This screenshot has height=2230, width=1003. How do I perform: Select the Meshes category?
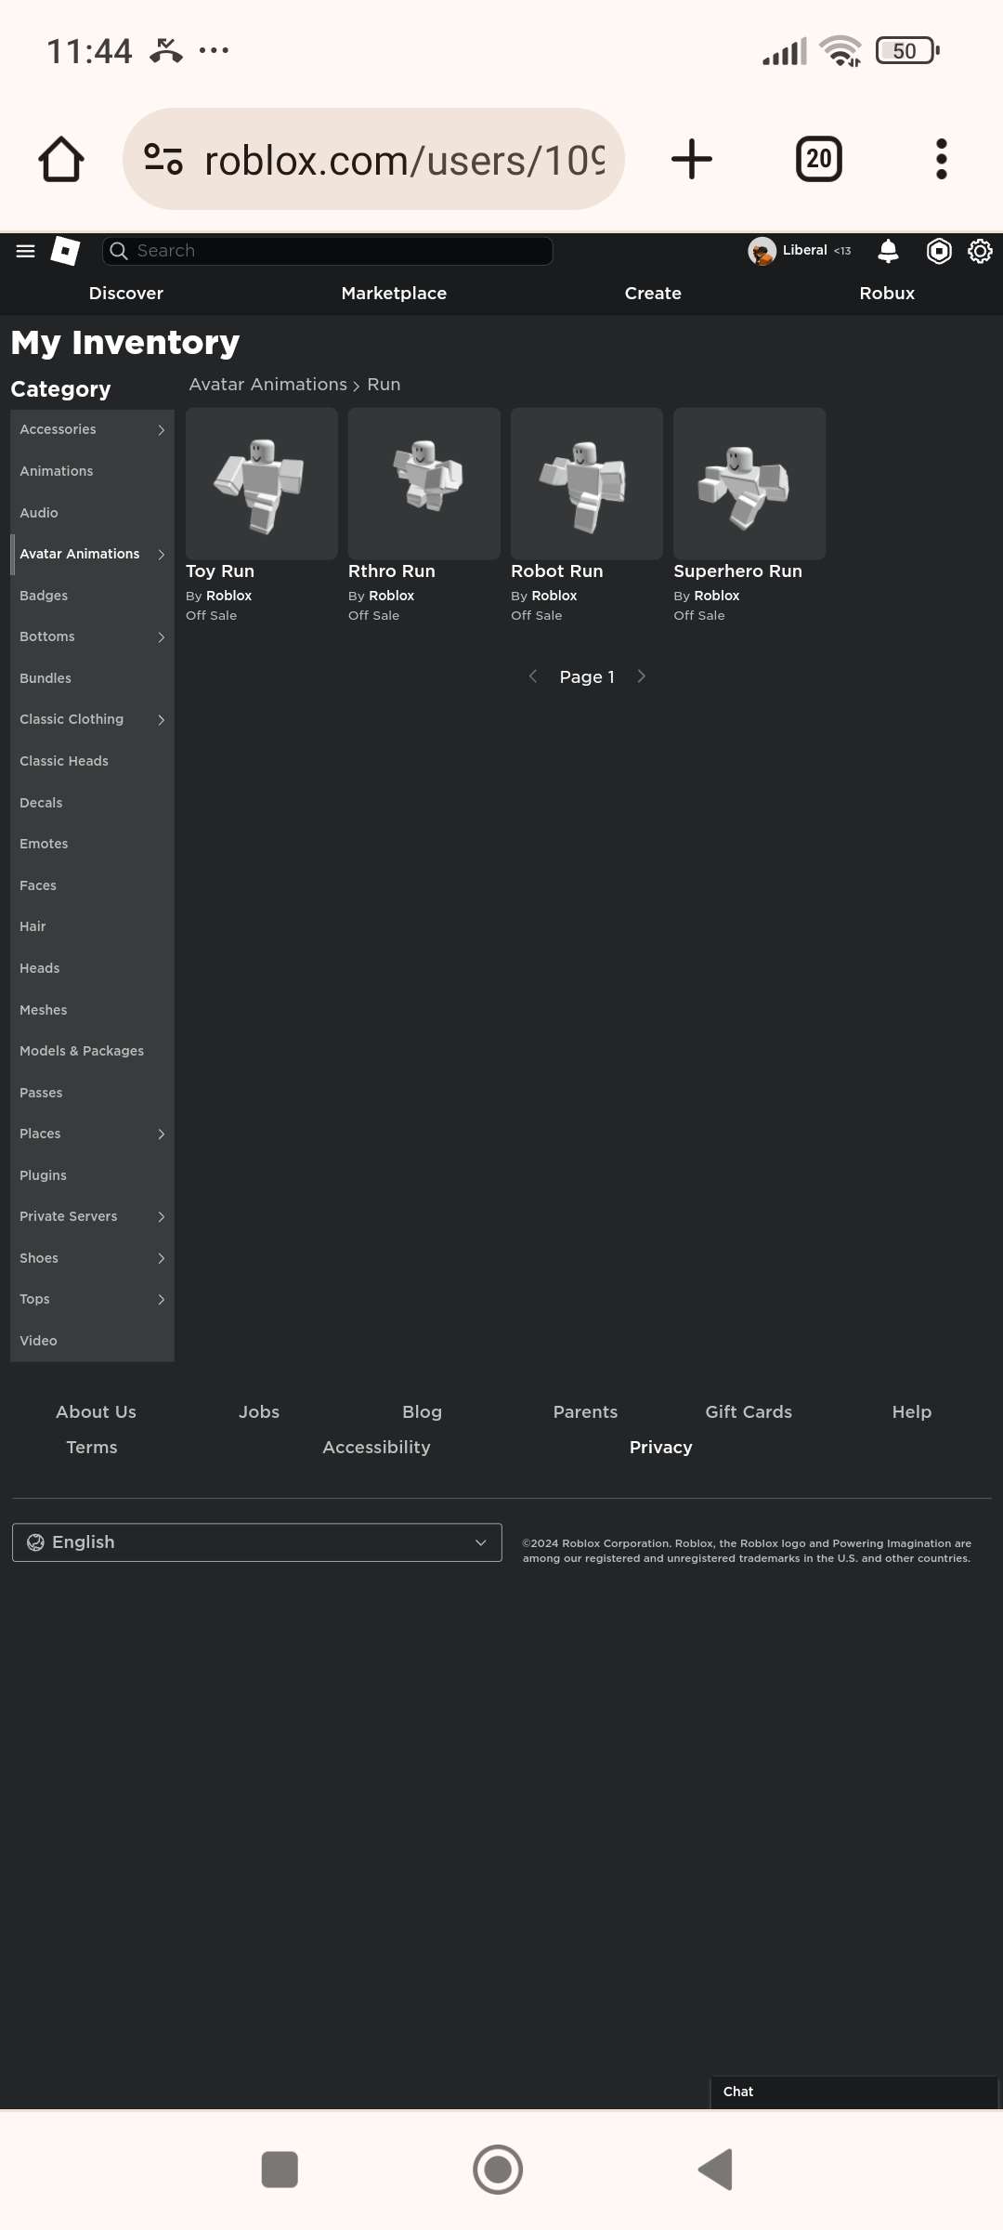[92, 1010]
